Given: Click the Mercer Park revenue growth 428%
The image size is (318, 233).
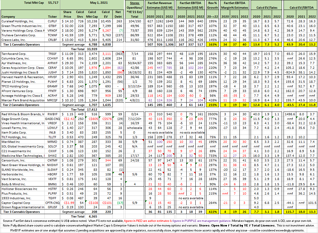Looking at the screenshot, I should click(212, 100).
